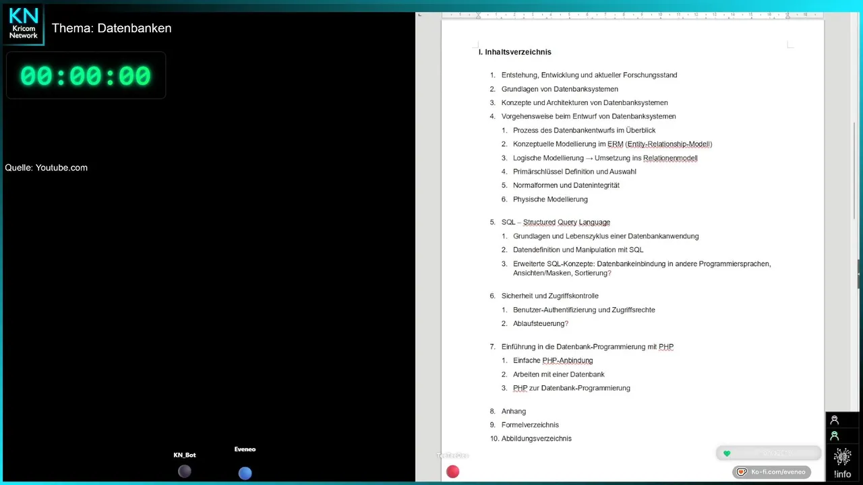
Task: Click 'Abbildungsverzeichnis' line
Action: pyautogui.click(x=536, y=439)
